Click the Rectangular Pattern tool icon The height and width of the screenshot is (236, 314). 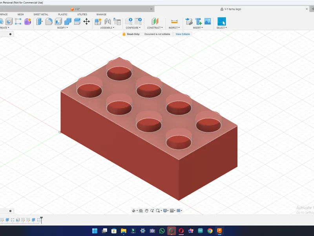pos(18,22)
